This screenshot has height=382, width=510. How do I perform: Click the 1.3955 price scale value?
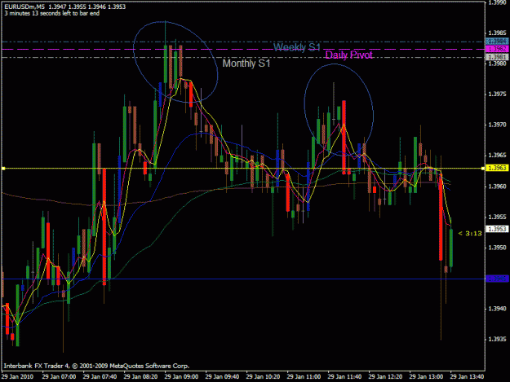point(497,217)
